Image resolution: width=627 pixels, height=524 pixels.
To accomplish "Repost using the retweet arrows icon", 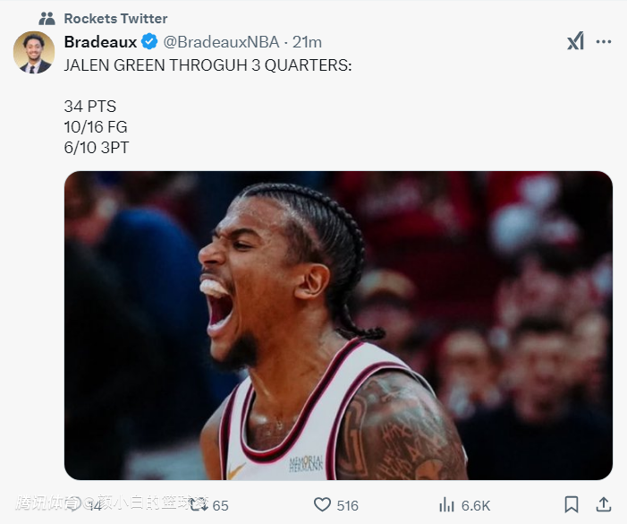I will tap(199, 505).
